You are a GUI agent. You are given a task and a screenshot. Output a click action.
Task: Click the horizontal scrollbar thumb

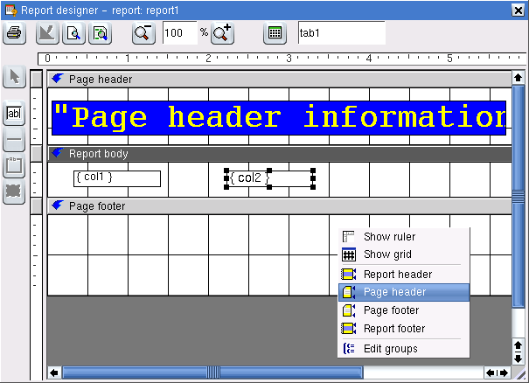tap(213, 373)
